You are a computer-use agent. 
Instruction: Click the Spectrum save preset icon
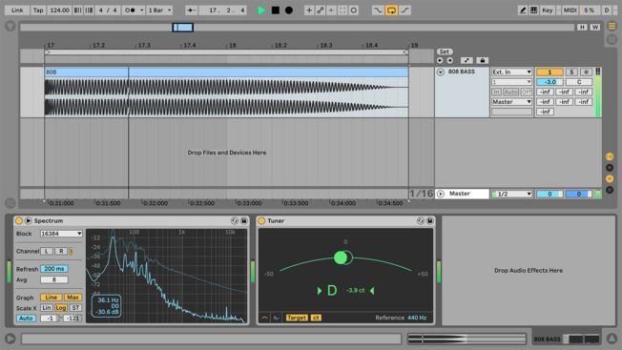click(x=244, y=221)
